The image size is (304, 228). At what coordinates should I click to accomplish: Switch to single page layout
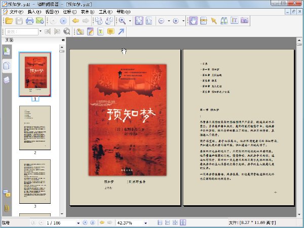[x=160, y=222]
